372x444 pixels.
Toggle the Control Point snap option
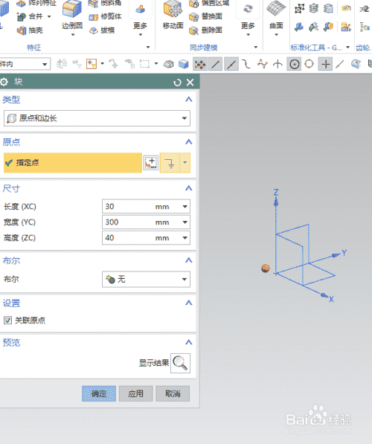coord(246,64)
